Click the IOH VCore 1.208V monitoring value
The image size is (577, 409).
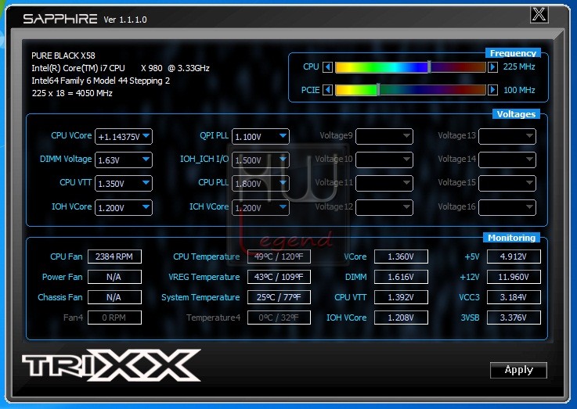point(401,318)
